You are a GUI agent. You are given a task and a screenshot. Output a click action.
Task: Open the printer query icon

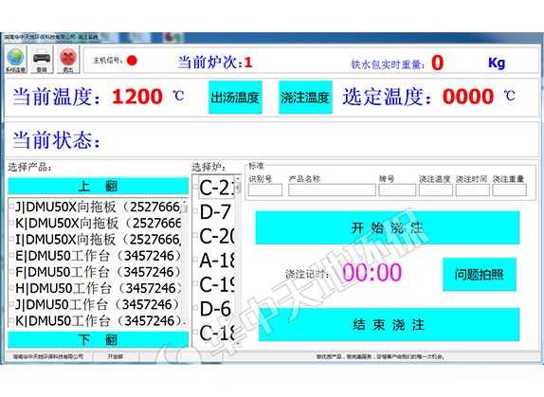[42, 60]
